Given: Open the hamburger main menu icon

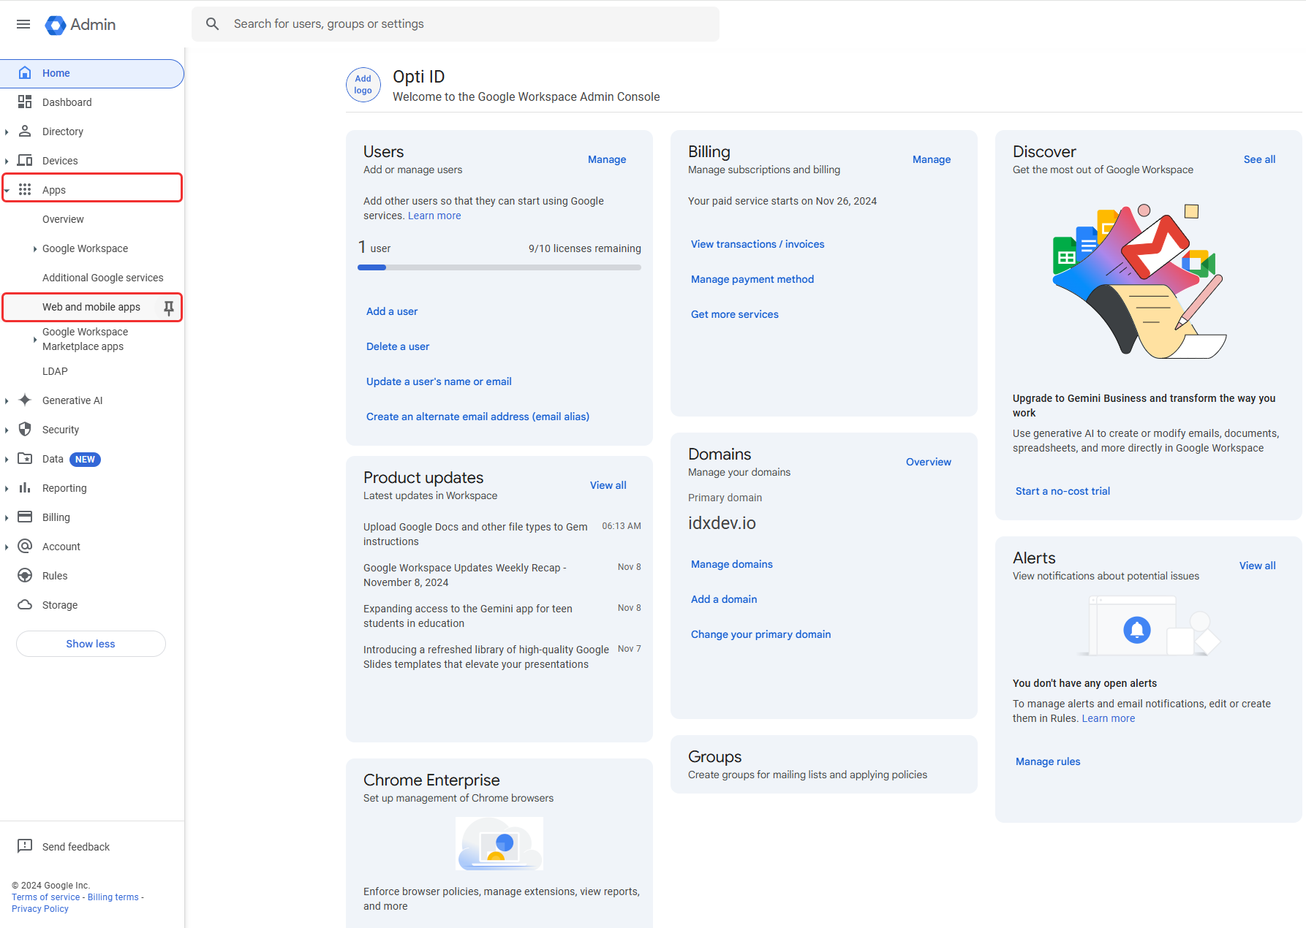Looking at the screenshot, I should [x=23, y=24].
